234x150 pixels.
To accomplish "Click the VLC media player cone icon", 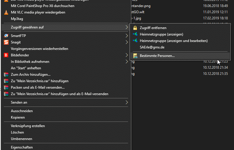I will (6, 12).
